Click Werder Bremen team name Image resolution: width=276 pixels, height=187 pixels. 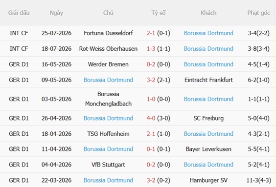tap(108, 64)
